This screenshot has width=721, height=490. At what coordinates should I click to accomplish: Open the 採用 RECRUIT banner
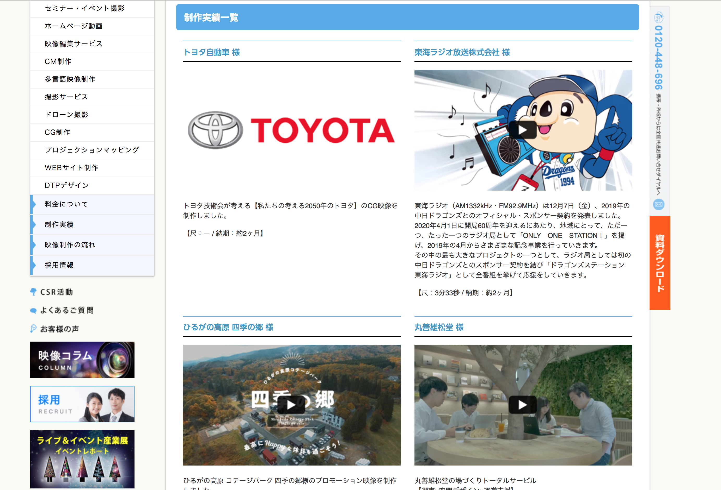(x=82, y=404)
